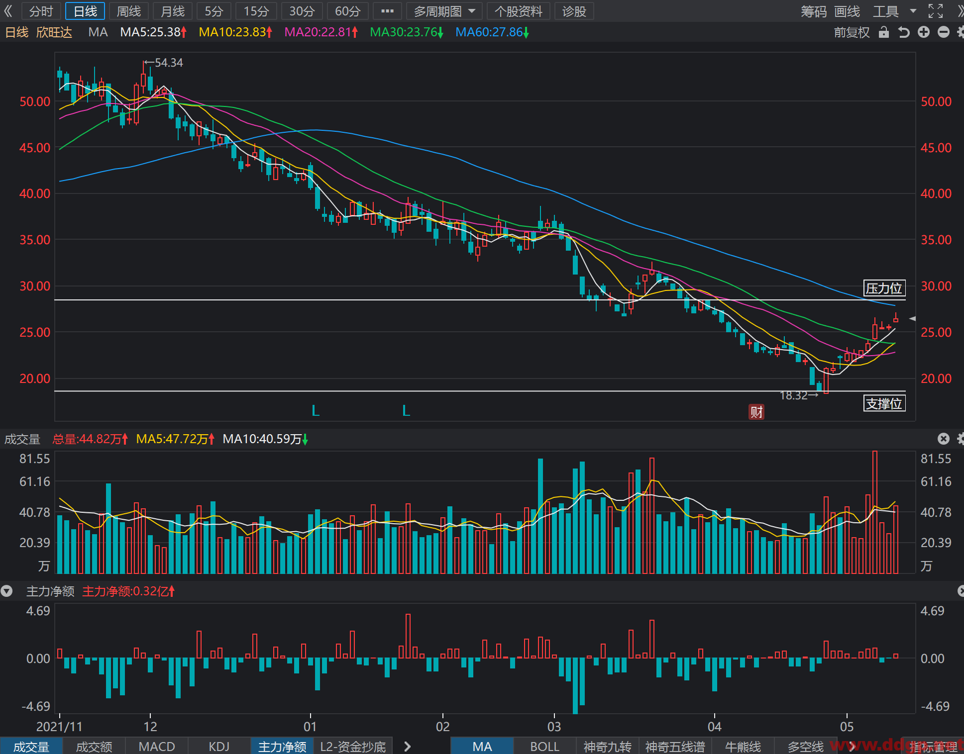Viewport: 964px width, 754px height.
Task: Zoom out with the minus circle icon
Action: [943, 32]
